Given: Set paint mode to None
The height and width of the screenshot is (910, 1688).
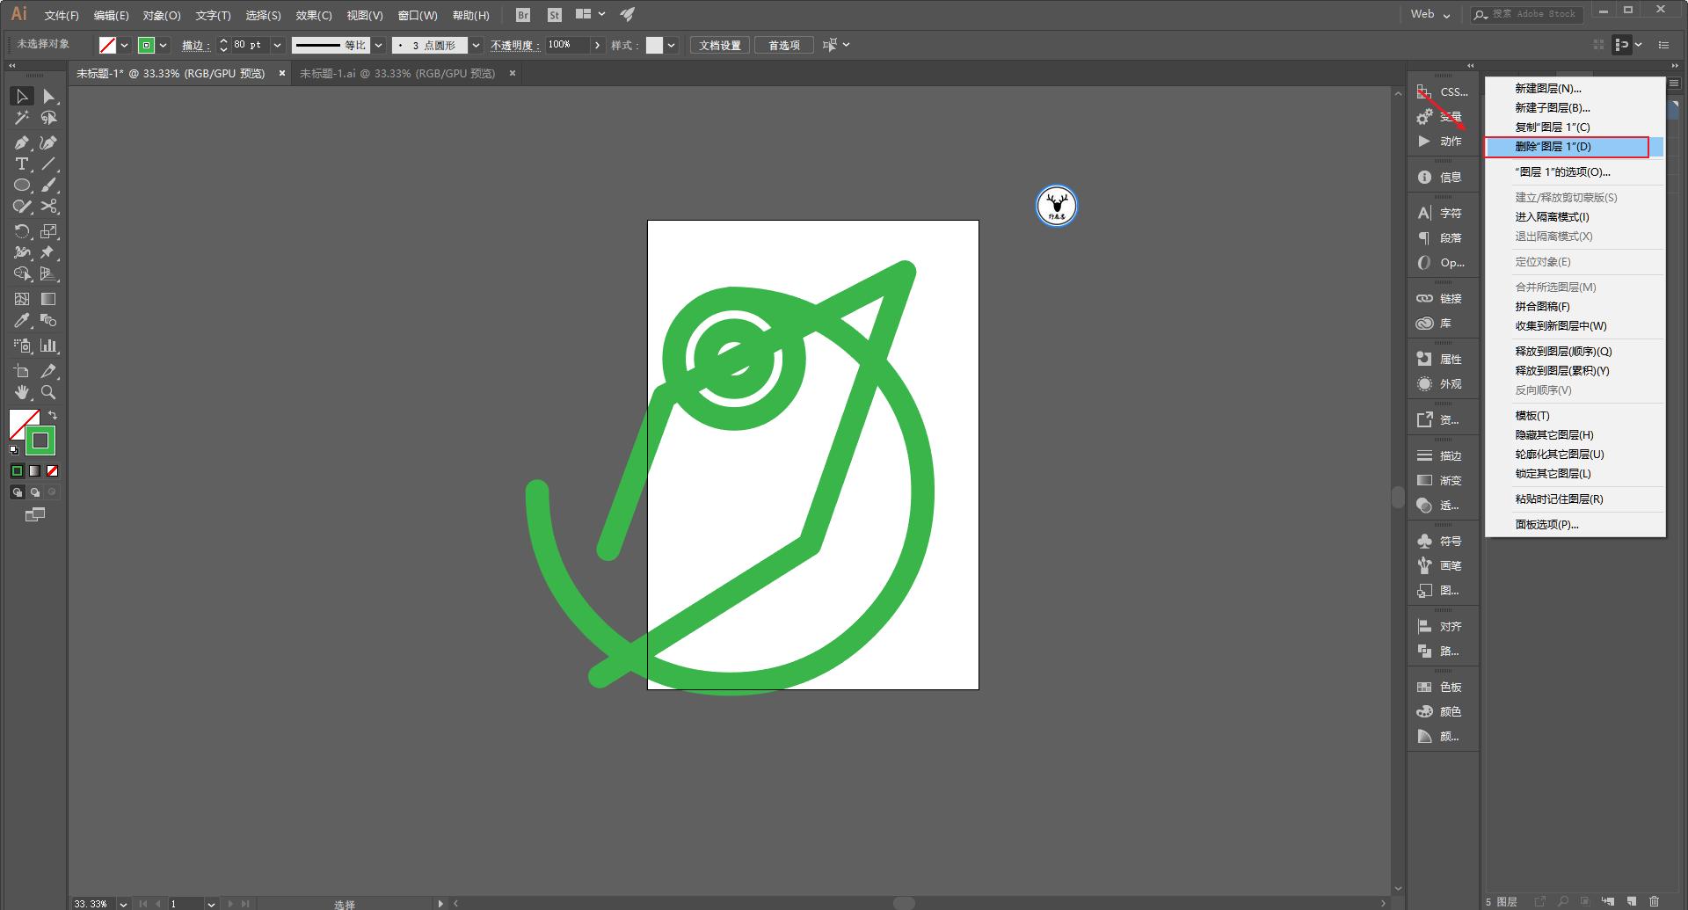Looking at the screenshot, I should tap(53, 471).
